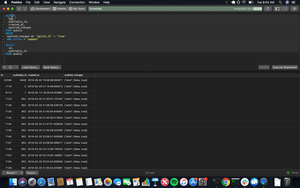Screen dimensions: 300x188
Task: Click the audited_changes column header
Action: point(79,75)
